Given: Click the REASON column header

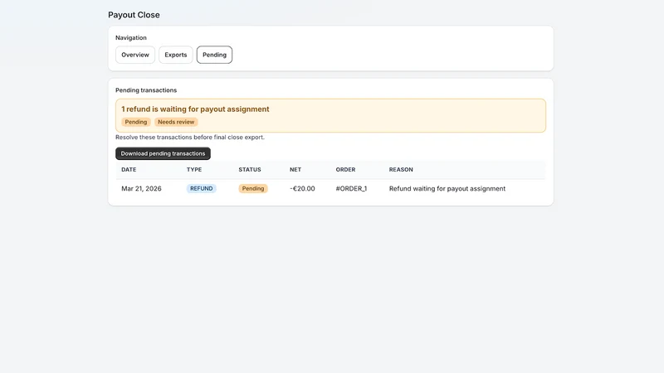Looking at the screenshot, I should 401,170.
